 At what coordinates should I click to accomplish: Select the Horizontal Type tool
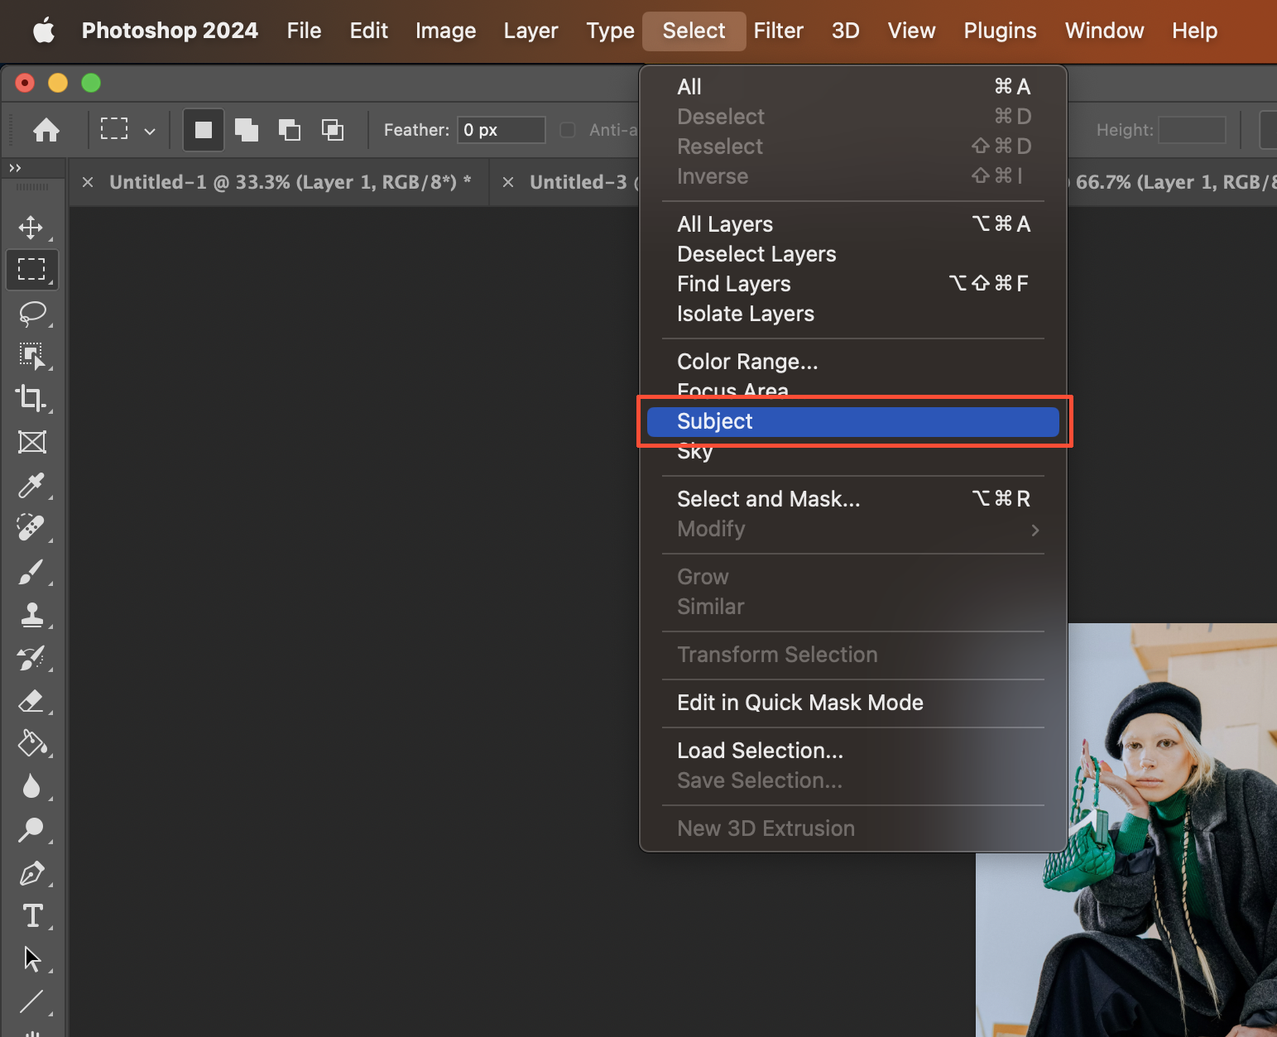click(31, 915)
